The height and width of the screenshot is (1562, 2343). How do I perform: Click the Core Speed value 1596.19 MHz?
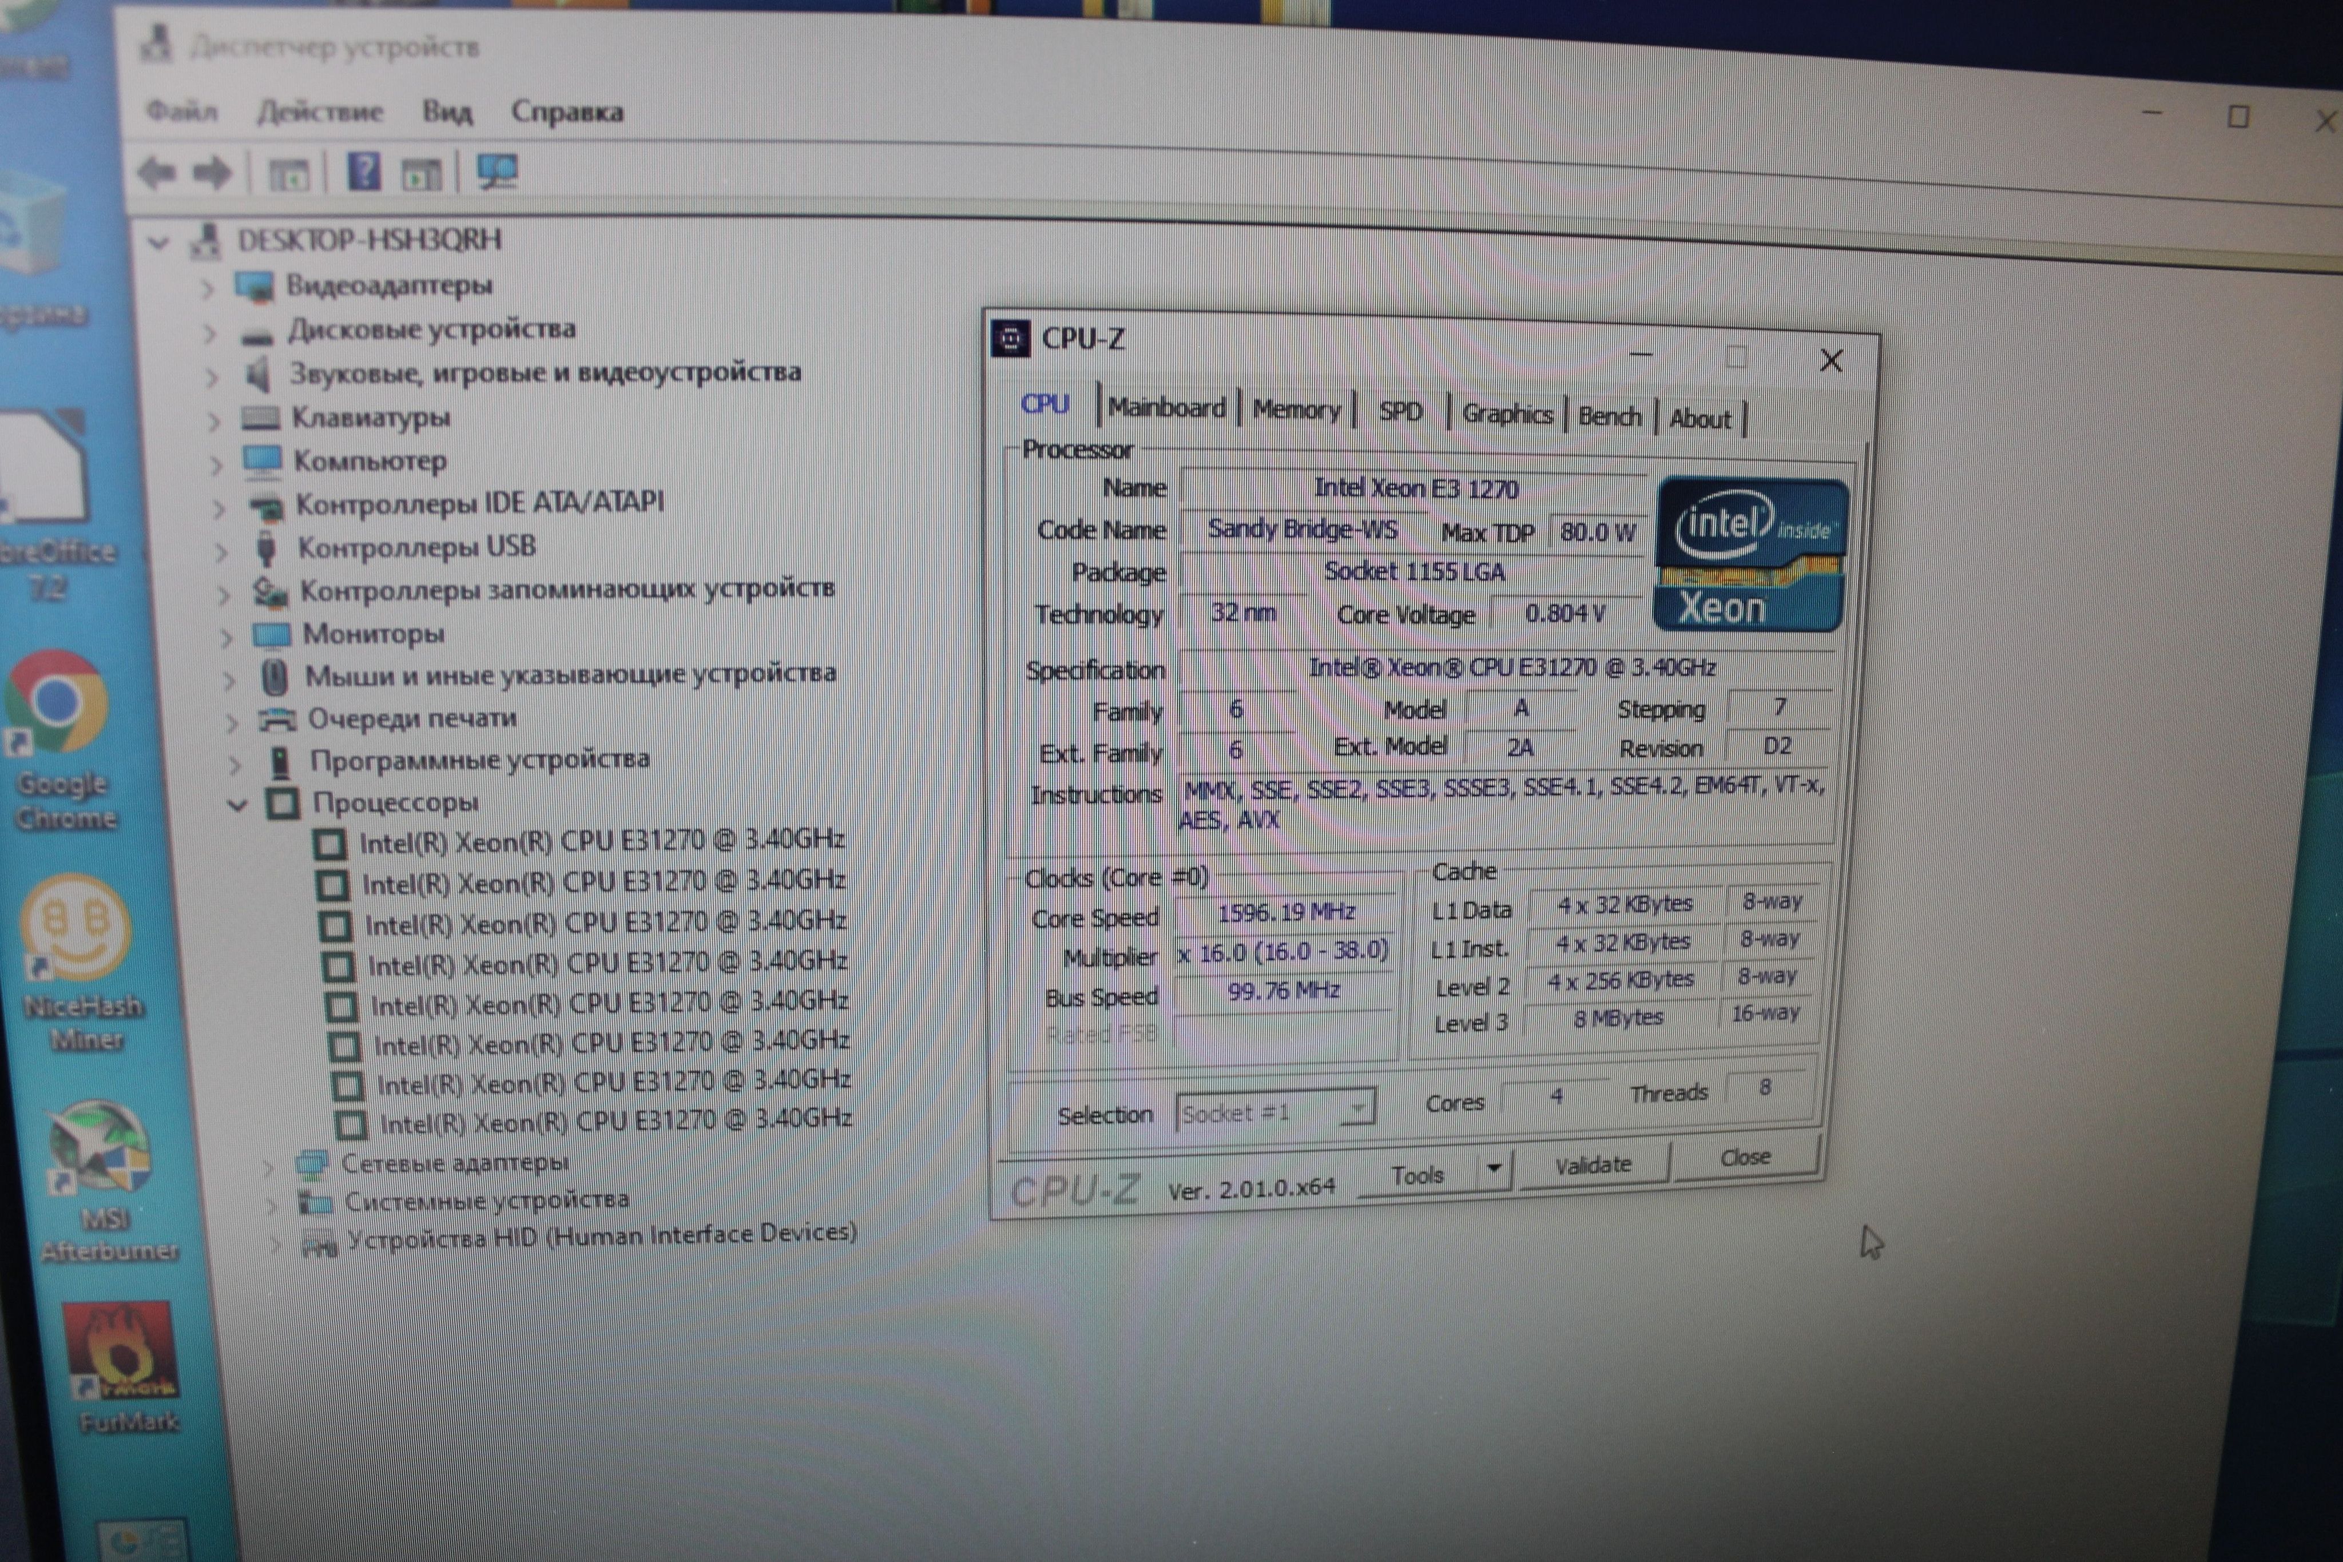pyautogui.click(x=1286, y=912)
